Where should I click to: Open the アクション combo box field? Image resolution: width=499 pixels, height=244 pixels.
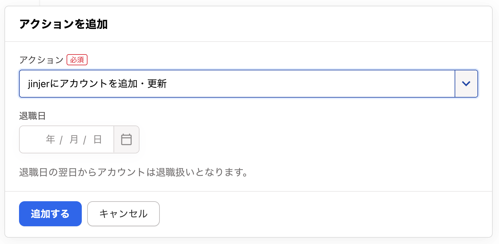click(x=249, y=84)
